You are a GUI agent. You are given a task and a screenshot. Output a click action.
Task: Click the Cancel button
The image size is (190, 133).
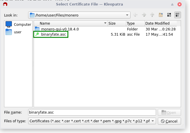pyautogui.click(x=169, y=121)
